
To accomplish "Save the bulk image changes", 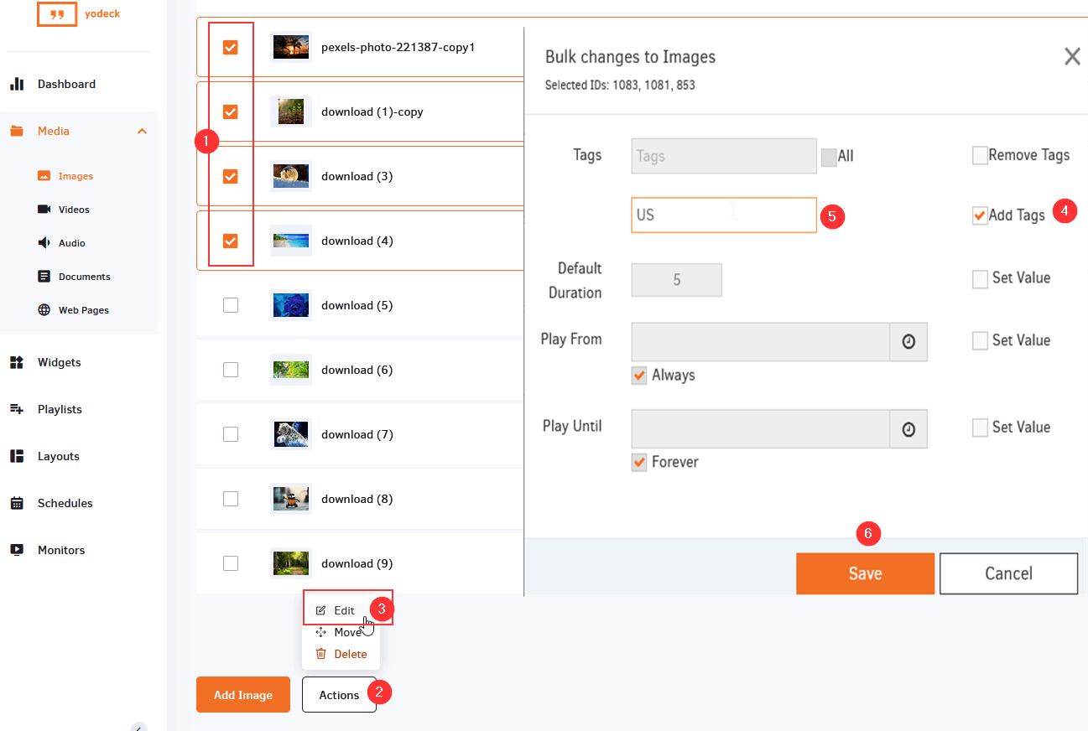I will [865, 573].
